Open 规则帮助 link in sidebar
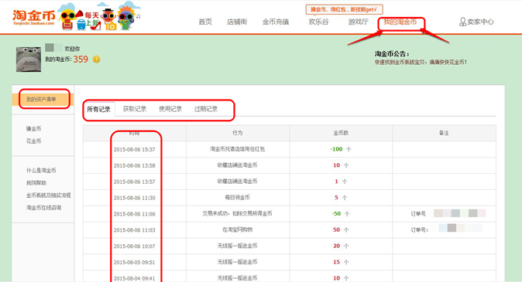 coord(36,182)
